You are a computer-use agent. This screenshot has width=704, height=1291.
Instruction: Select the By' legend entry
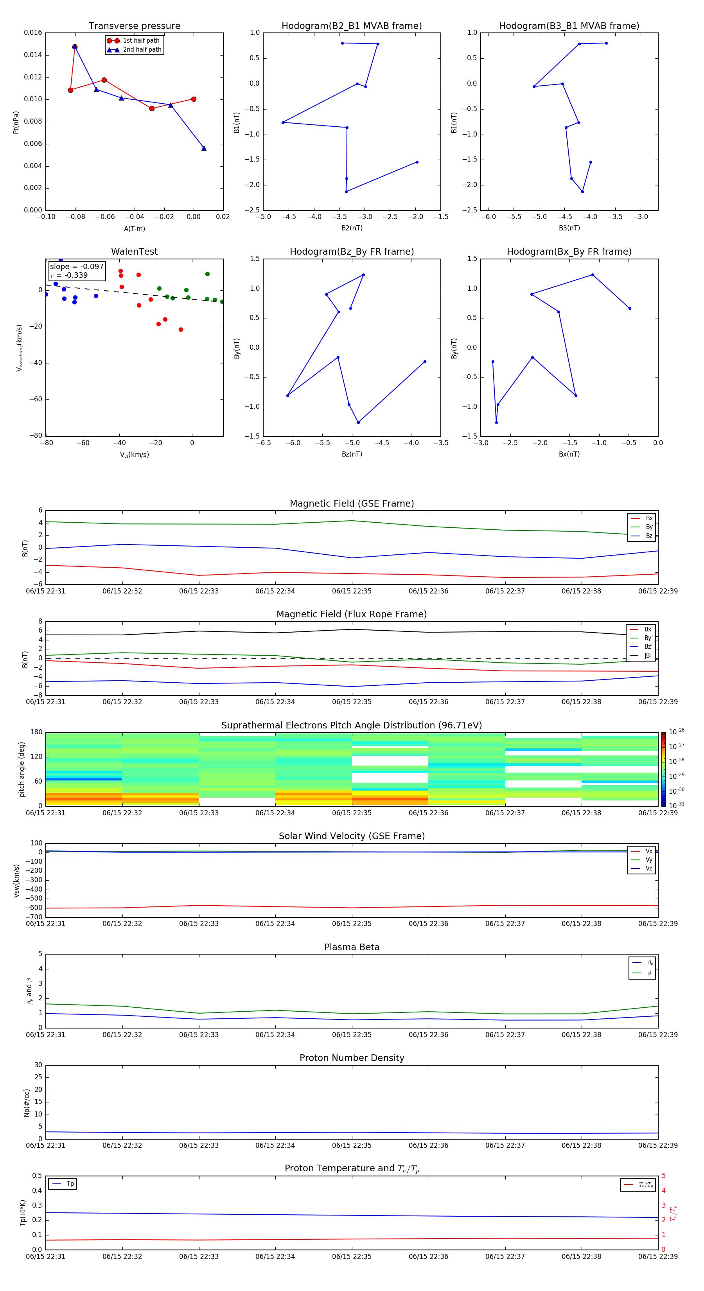[641, 638]
